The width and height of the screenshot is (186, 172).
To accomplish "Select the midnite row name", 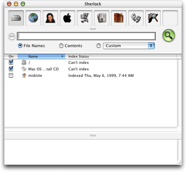I will coord(35,76).
